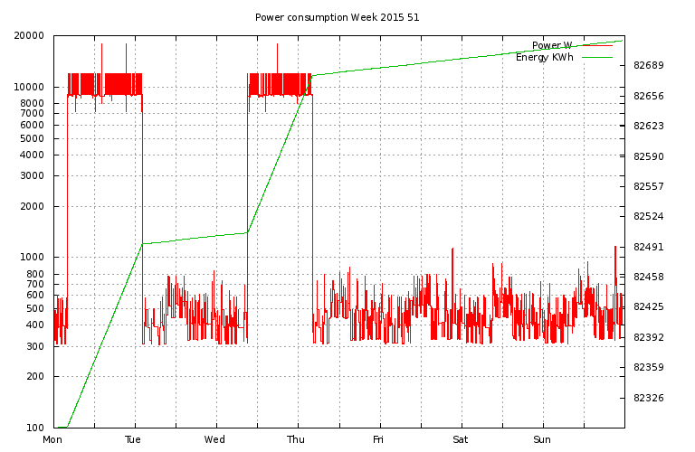
Task: Click the "500" left axis label
Action: pyautogui.click(x=35, y=309)
